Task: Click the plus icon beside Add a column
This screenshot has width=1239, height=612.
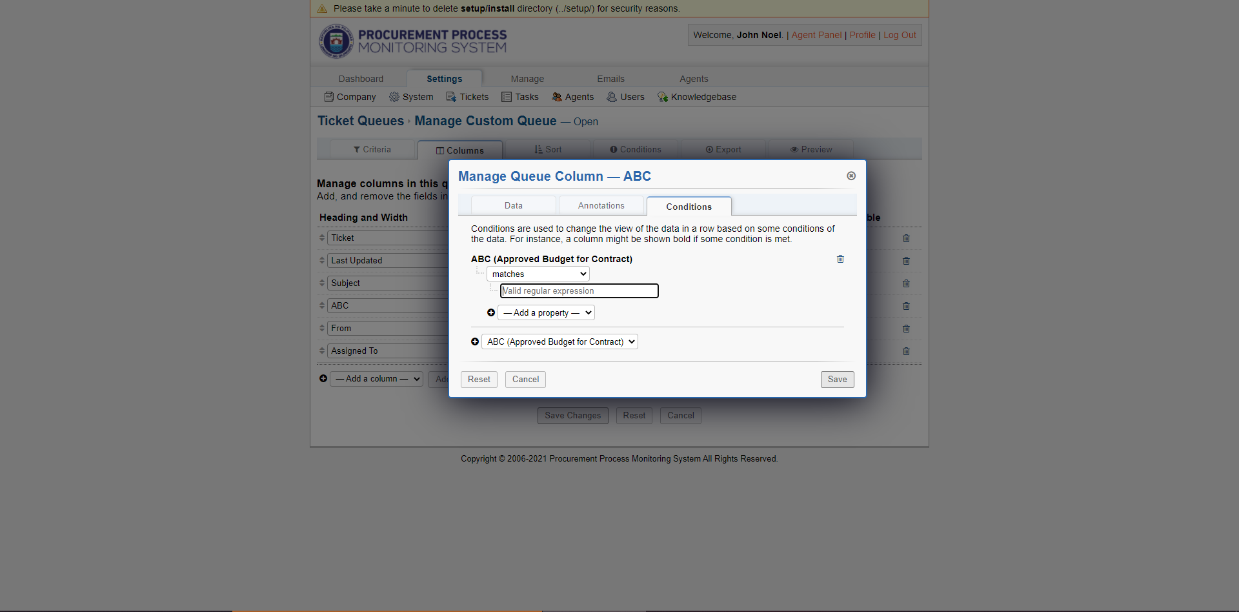Action: click(x=323, y=378)
